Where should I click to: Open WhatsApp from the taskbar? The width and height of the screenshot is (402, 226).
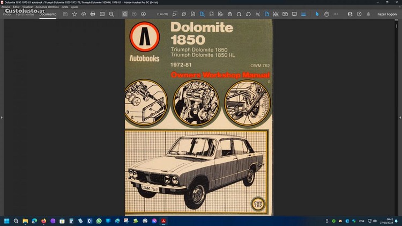tap(99, 221)
